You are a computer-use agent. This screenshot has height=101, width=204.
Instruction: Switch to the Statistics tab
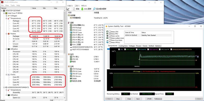pyautogui.click(x=158, y=46)
